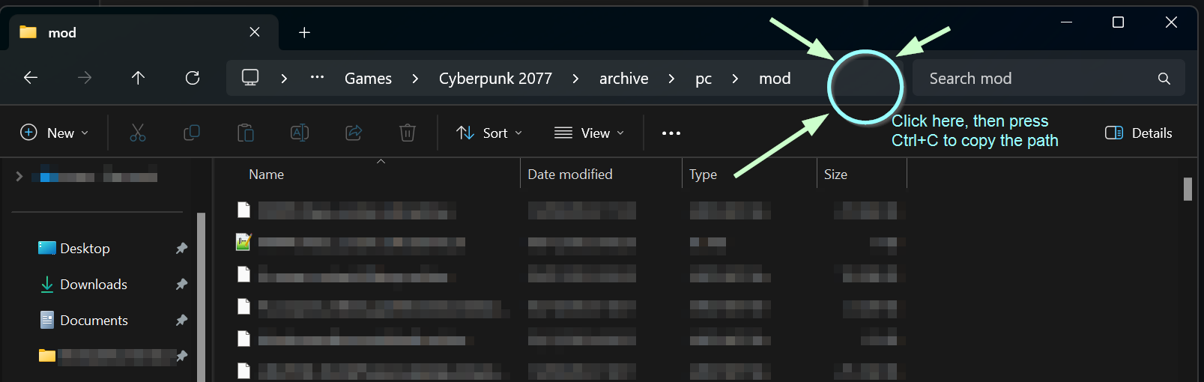Open Downloads in Quick access
The width and height of the screenshot is (1204, 382).
[94, 285]
